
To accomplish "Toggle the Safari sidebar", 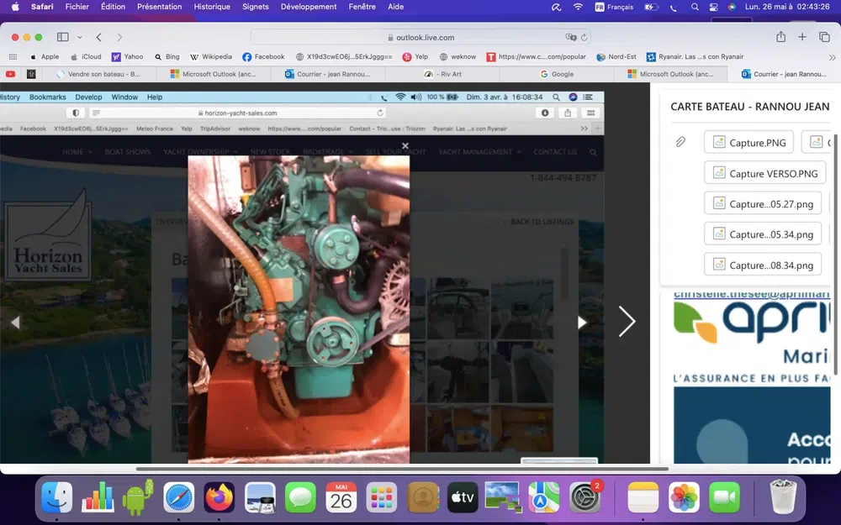I will coord(62,37).
